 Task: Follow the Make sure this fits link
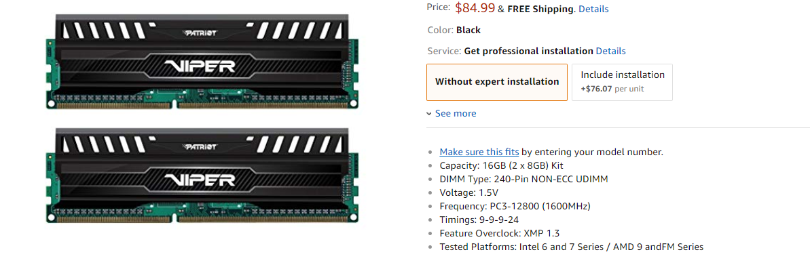479,152
